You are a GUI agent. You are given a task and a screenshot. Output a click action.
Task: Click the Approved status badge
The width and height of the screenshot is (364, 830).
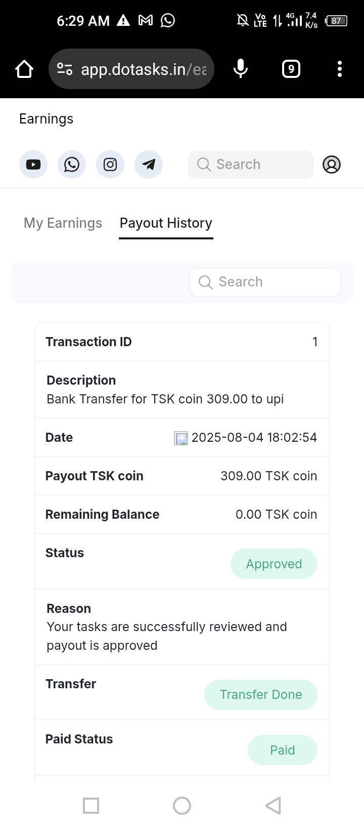tap(274, 564)
